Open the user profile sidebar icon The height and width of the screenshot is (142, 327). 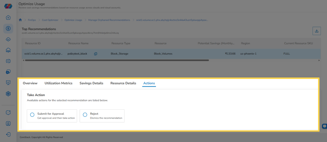pyautogui.click(x=8, y=123)
